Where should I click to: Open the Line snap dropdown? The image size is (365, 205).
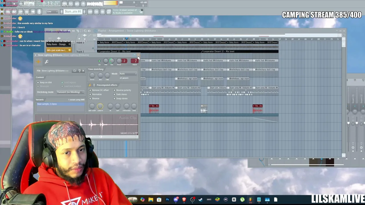[x=52, y=12]
